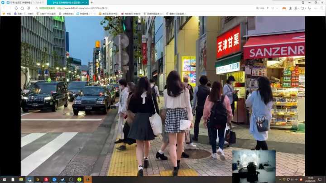Open NetEase Music red taskbar icon
This screenshot has height=183, width=326.
tap(46, 179)
